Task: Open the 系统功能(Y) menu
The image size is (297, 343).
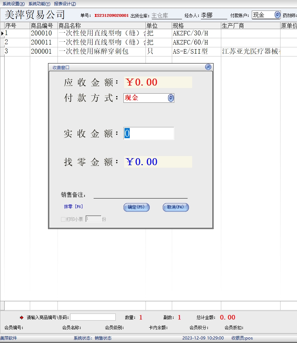Action: click(39, 4)
